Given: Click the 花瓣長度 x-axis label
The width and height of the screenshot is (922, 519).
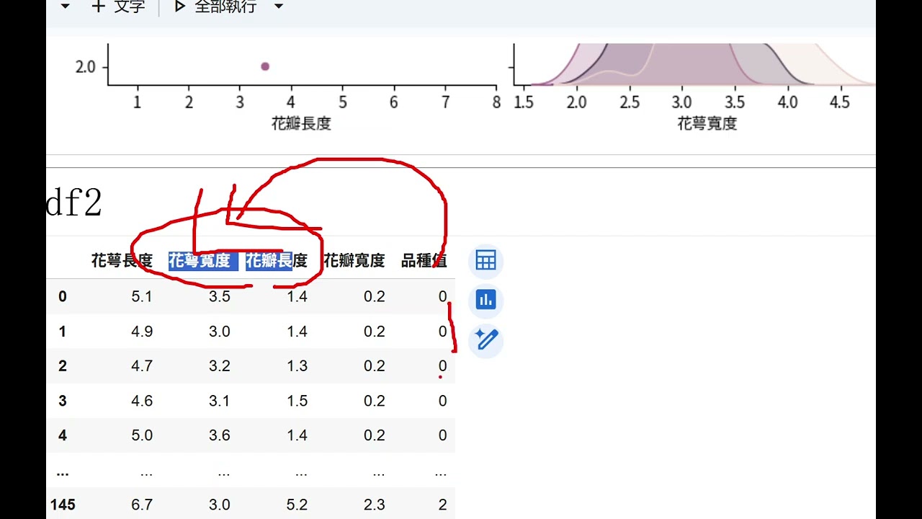Looking at the screenshot, I should 301,123.
